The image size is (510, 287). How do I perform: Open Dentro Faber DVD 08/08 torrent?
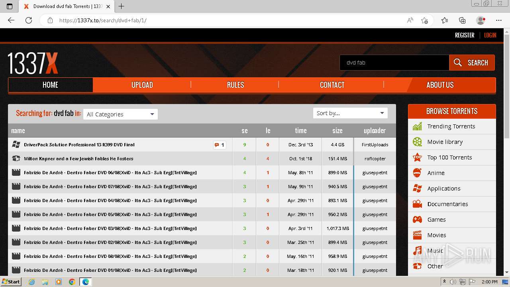[x=110, y=256]
